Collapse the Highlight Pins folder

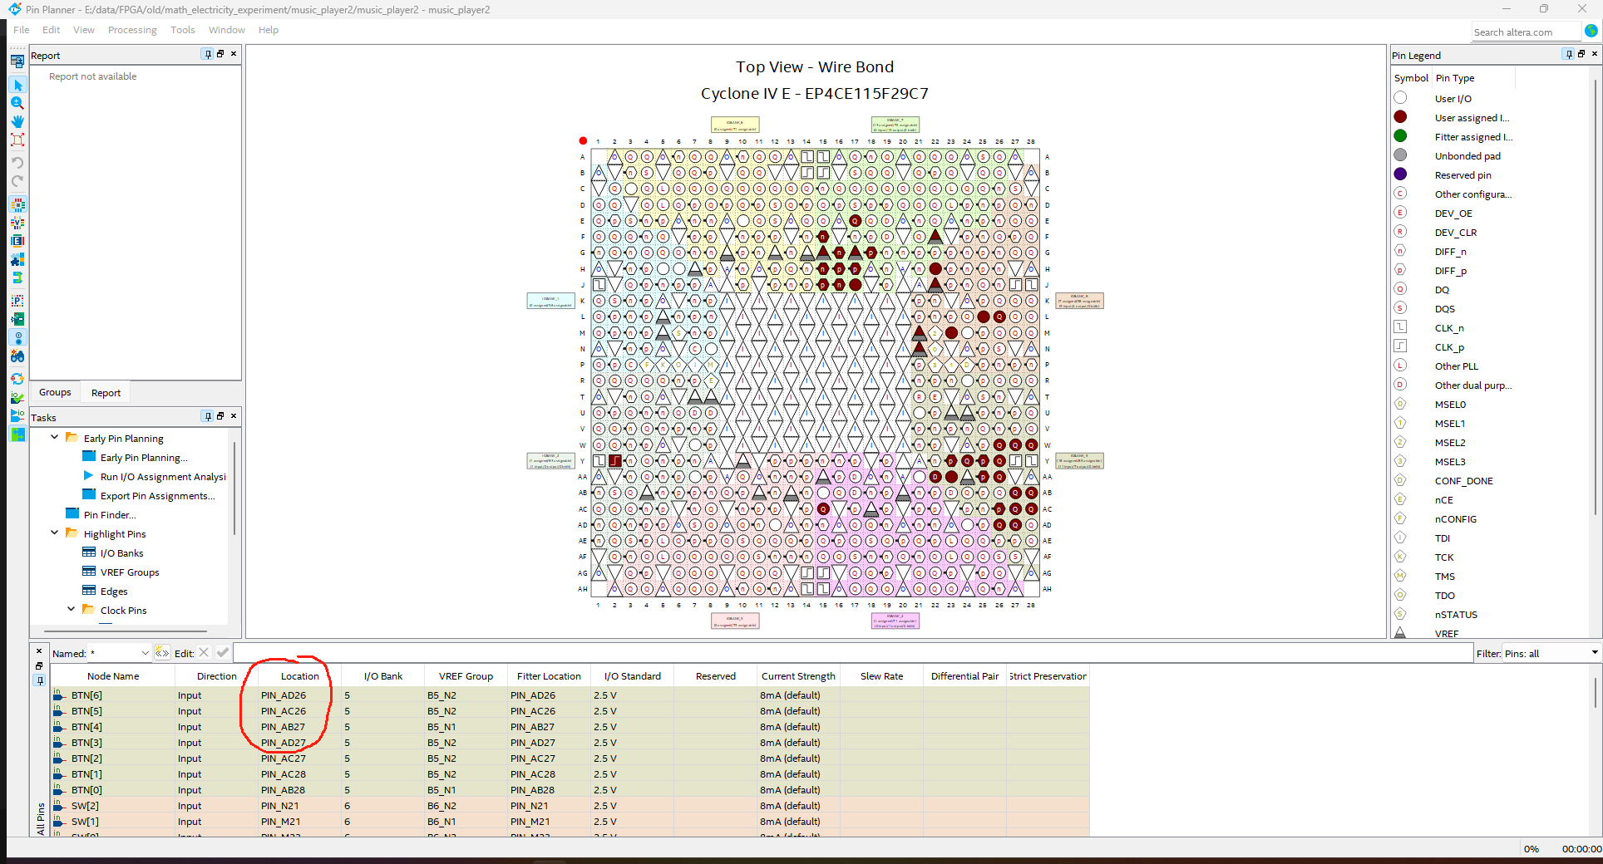click(55, 533)
